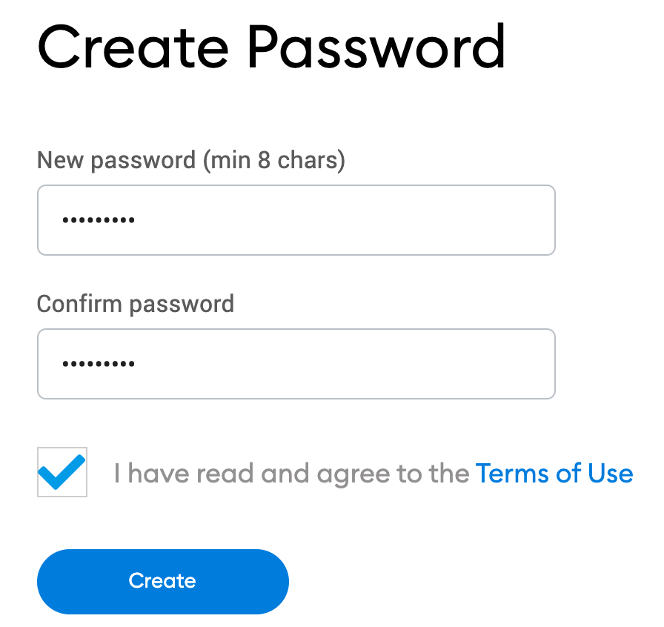This screenshot has height=627, width=664.
Task: Click the masked dots in Confirm password
Action: click(98, 364)
